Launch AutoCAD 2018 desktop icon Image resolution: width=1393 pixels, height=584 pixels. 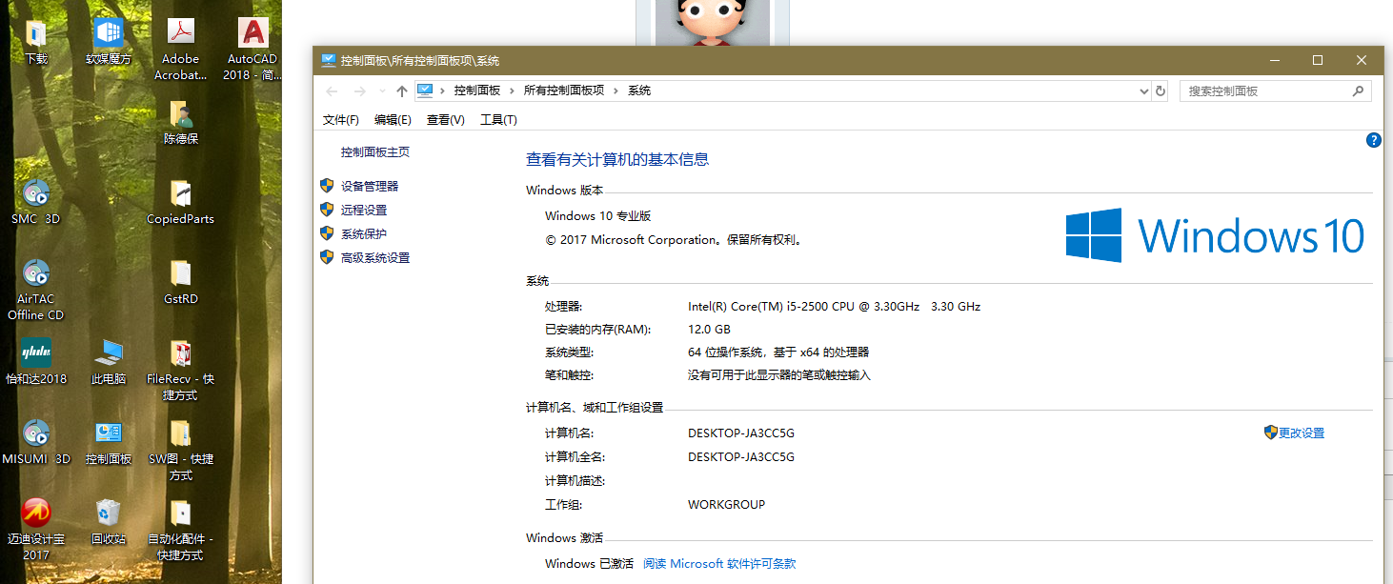253,33
